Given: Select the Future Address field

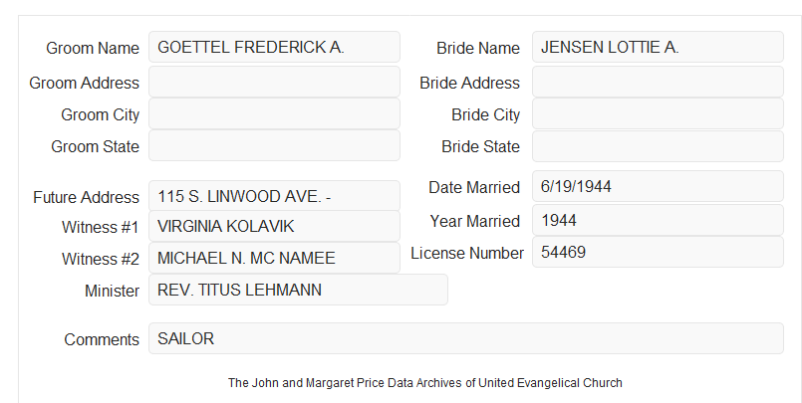Looking at the screenshot, I should click(274, 196).
